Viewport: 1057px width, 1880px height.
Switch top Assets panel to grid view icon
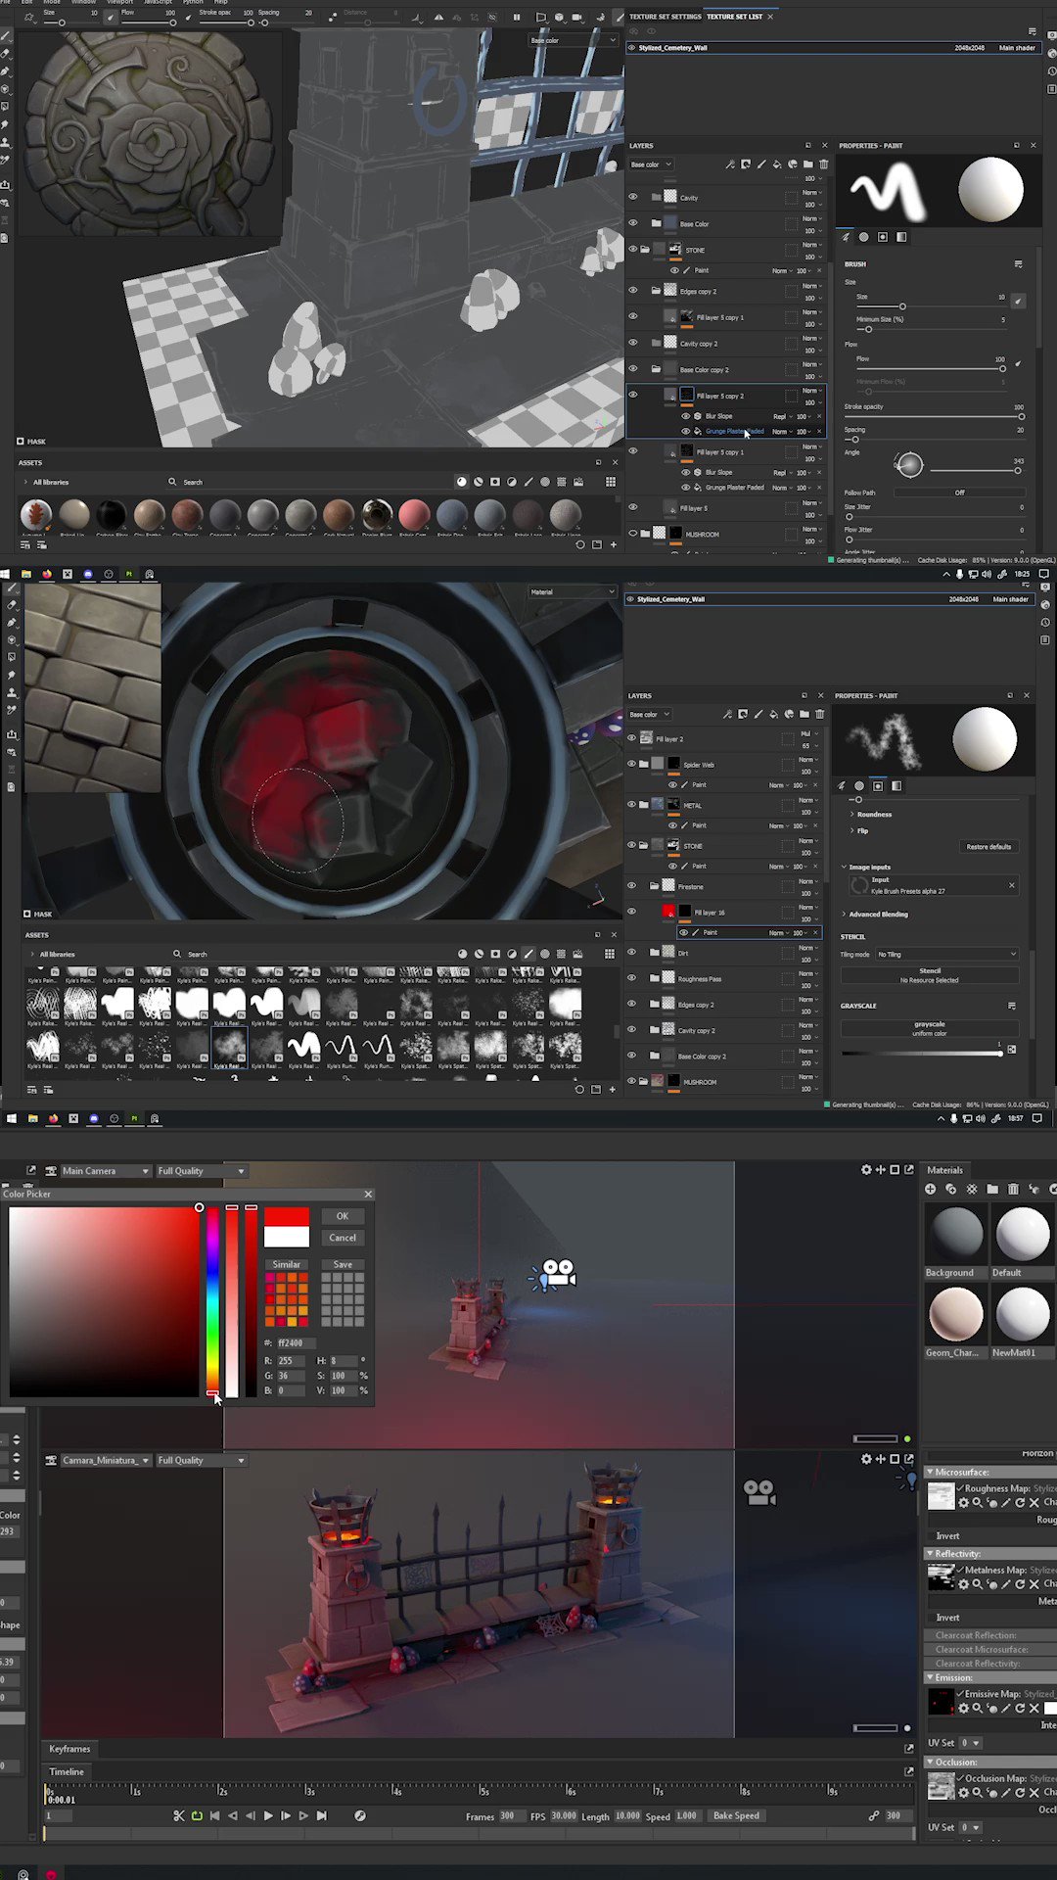point(611,482)
